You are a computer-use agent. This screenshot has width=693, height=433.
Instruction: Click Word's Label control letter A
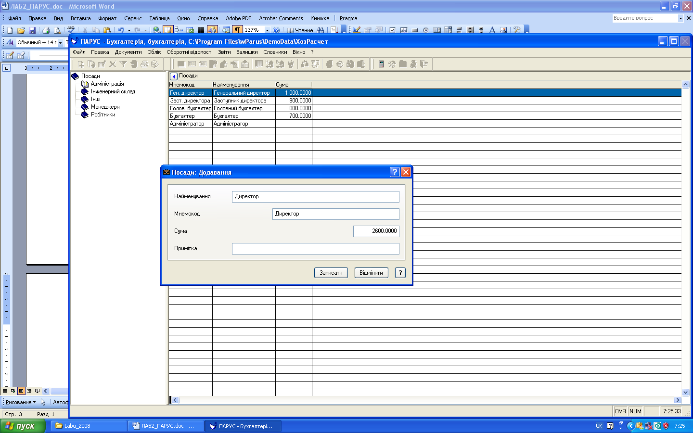[x=492, y=30]
